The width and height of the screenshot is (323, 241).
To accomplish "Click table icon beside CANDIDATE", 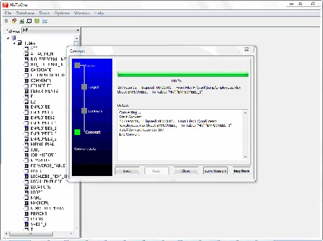I will tap(26, 69).
